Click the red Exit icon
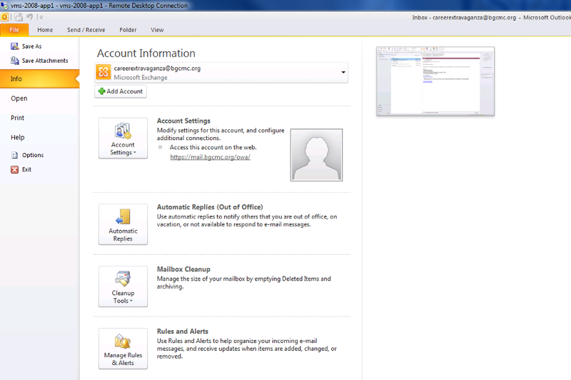Screen dimensions: 571x380 tap(14, 169)
